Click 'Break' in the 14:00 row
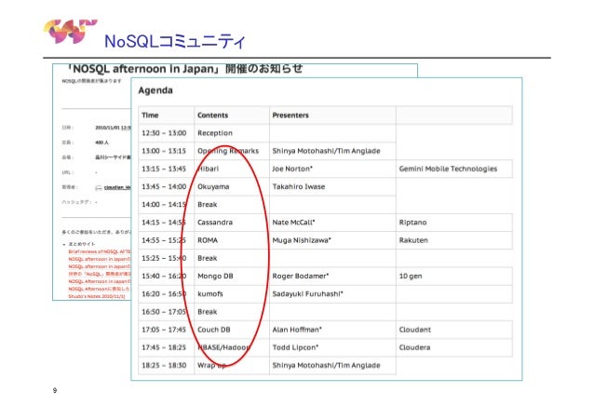This screenshot has width=594, height=420. (208, 204)
